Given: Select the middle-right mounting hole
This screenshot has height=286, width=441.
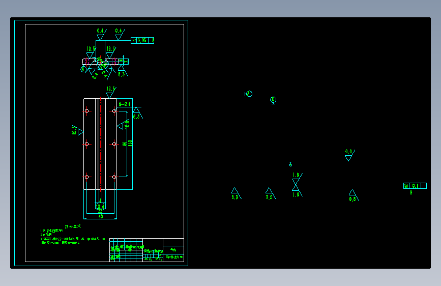Looking at the screenshot, I should [114, 144].
